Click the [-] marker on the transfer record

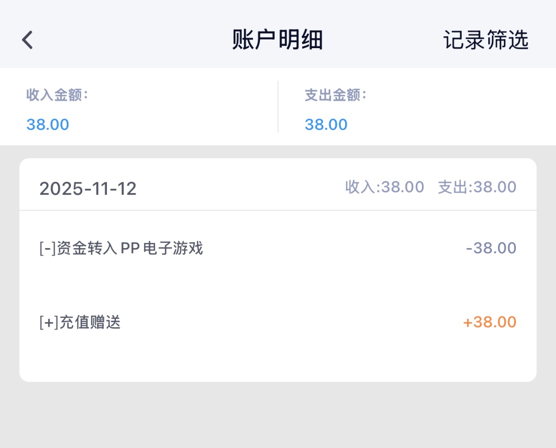tap(48, 248)
